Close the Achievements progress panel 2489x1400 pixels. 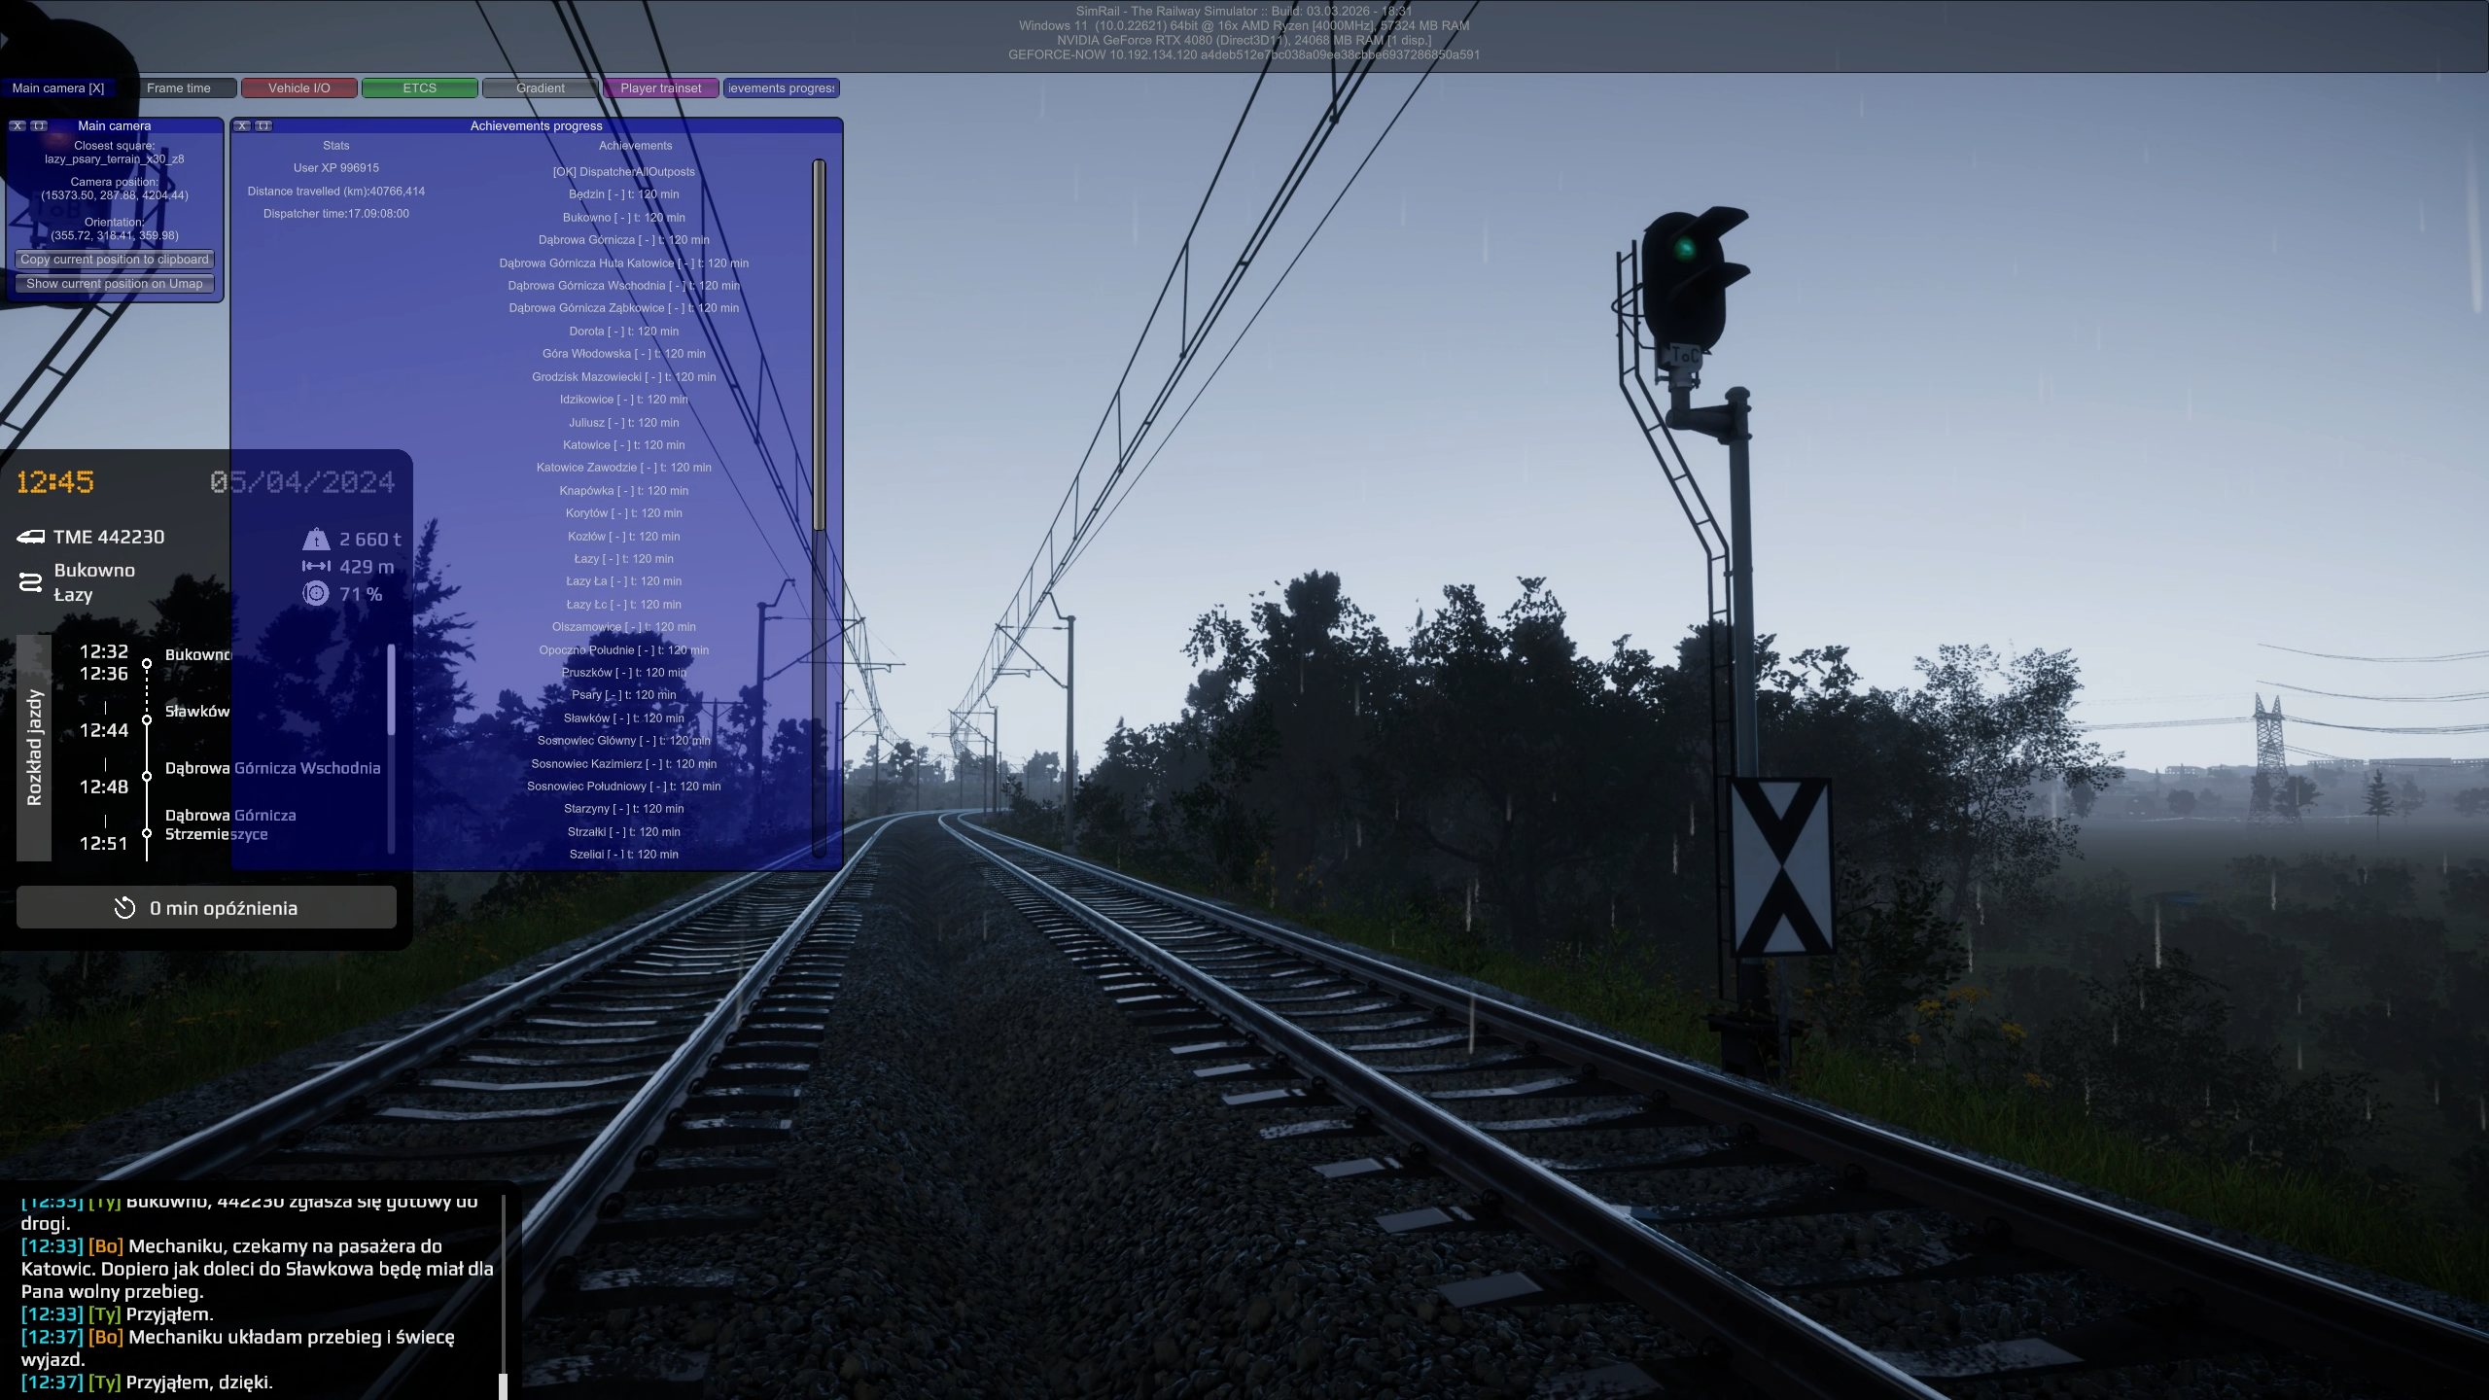coord(242,126)
